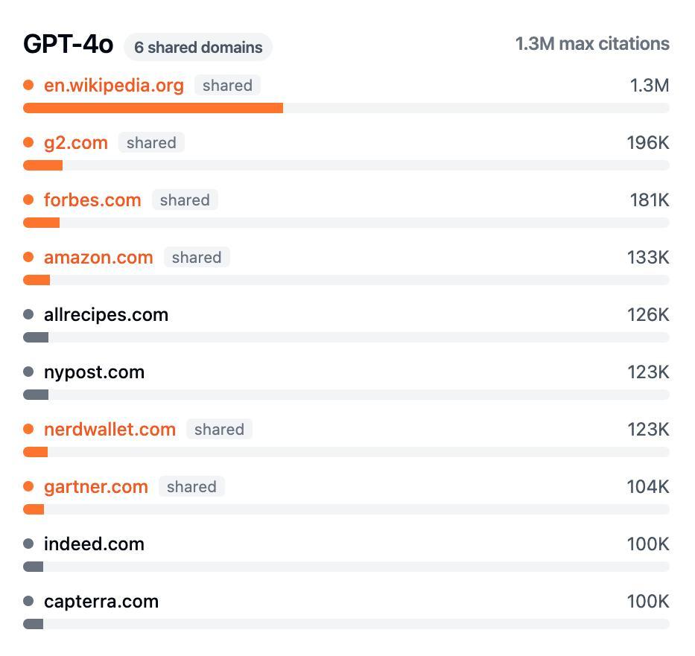Click the gray dot beside indeed.com
The height and width of the screenshot is (656, 695).
[x=28, y=544]
